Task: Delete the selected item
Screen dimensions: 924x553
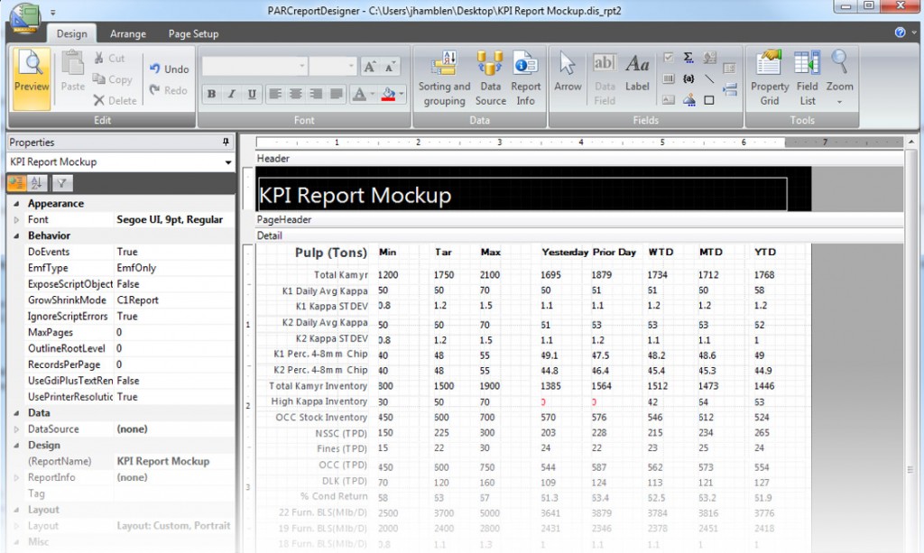Action: [115, 101]
